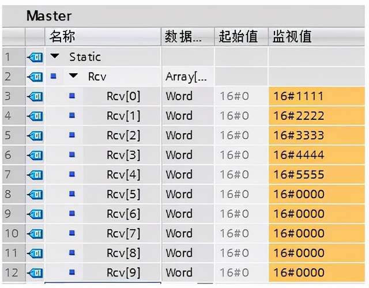Click the 数据 type column header

pos(184,37)
